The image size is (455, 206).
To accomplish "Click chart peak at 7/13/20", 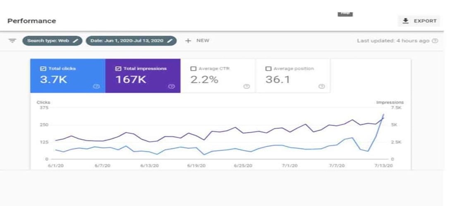I will (384, 115).
